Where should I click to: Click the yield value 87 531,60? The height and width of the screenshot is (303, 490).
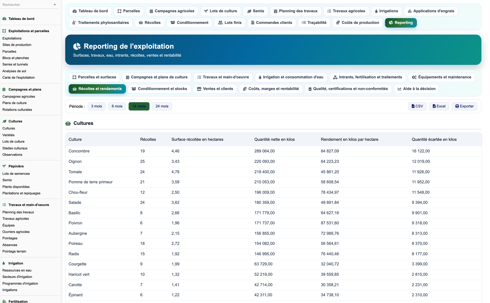tap(330, 223)
